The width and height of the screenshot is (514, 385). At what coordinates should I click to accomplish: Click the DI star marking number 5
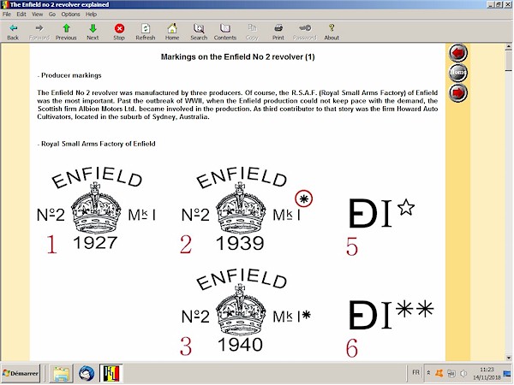[x=381, y=213]
